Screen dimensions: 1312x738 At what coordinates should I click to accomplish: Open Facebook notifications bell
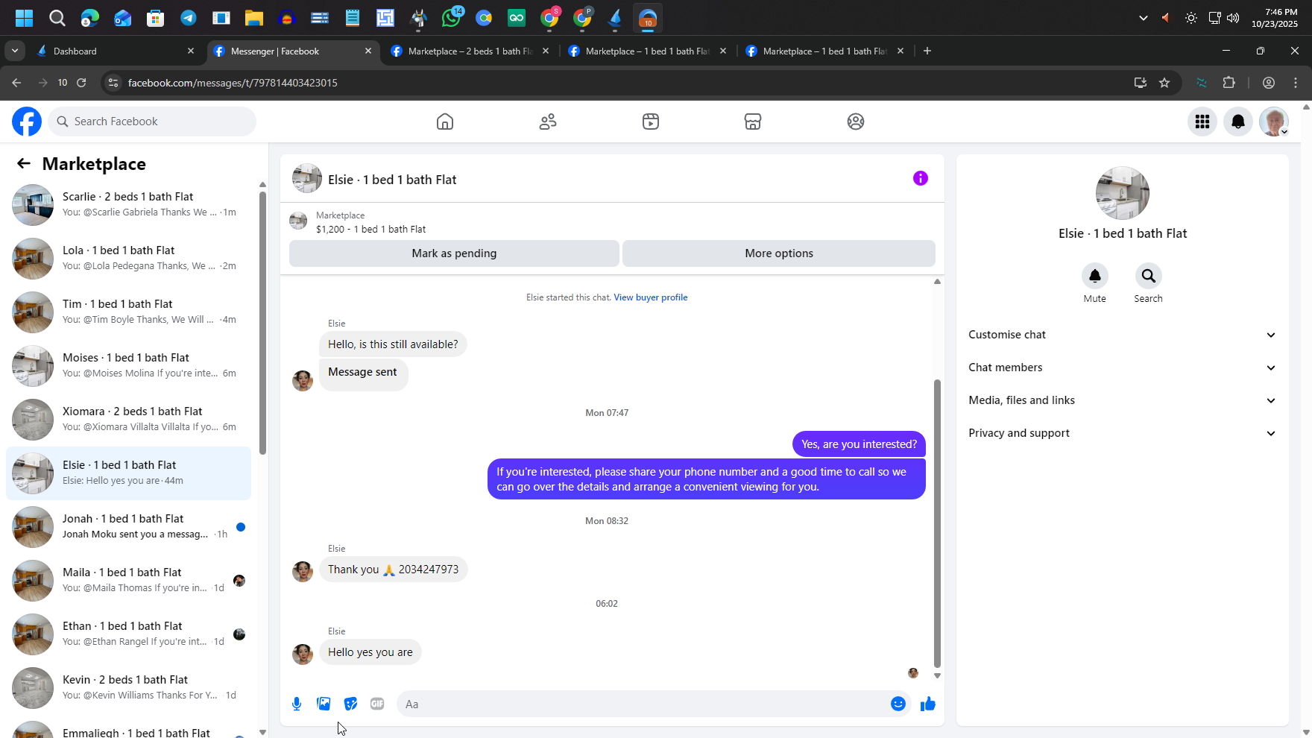tap(1238, 122)
